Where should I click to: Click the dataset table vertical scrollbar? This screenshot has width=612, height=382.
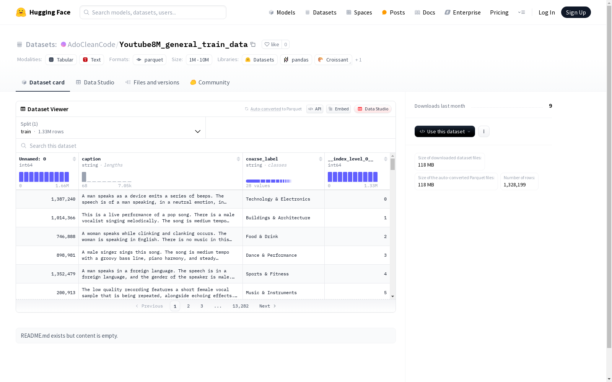tap(392, 164)
